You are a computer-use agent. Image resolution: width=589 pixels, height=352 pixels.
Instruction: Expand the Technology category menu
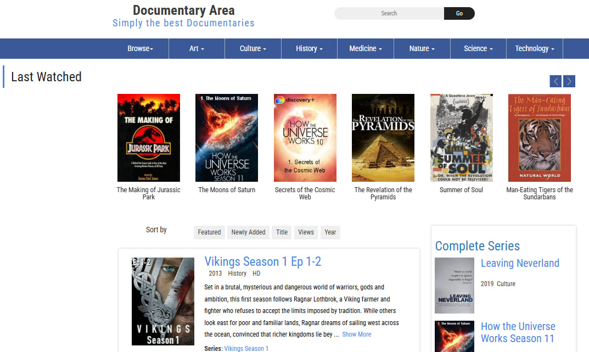coord(535,48)
